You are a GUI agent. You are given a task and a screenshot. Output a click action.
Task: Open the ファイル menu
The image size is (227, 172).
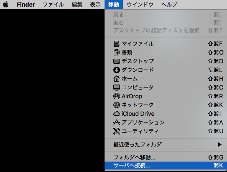(53, 5)
